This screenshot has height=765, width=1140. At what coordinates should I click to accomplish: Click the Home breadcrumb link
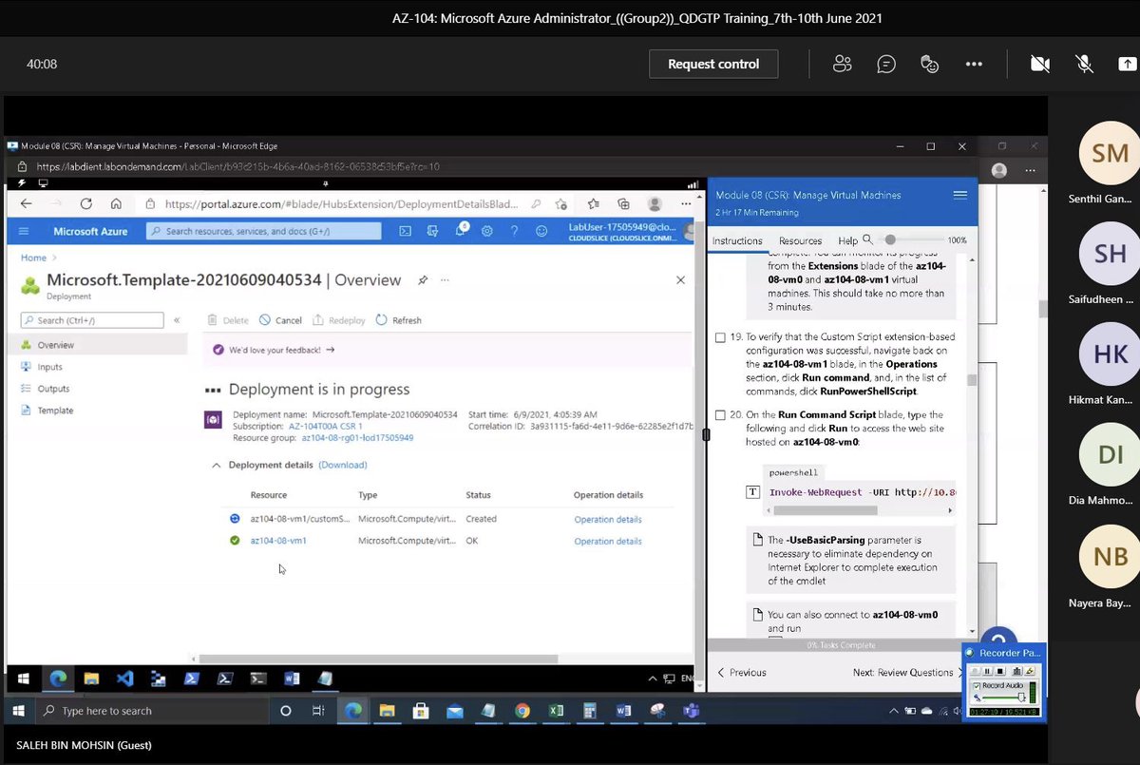pos(33,258)
